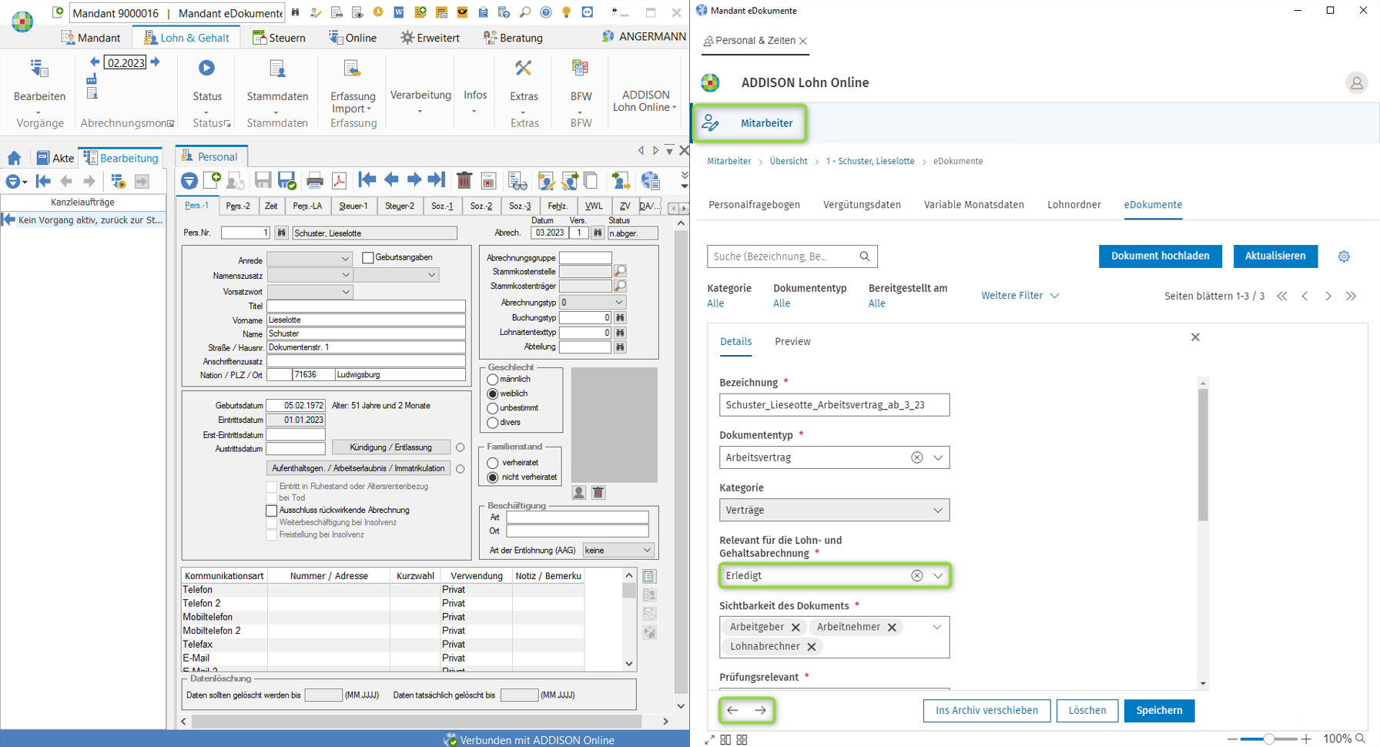This screenshot has width=1380, height=747.
Task: Open the Lohnordner tab
Action: 1074,205
